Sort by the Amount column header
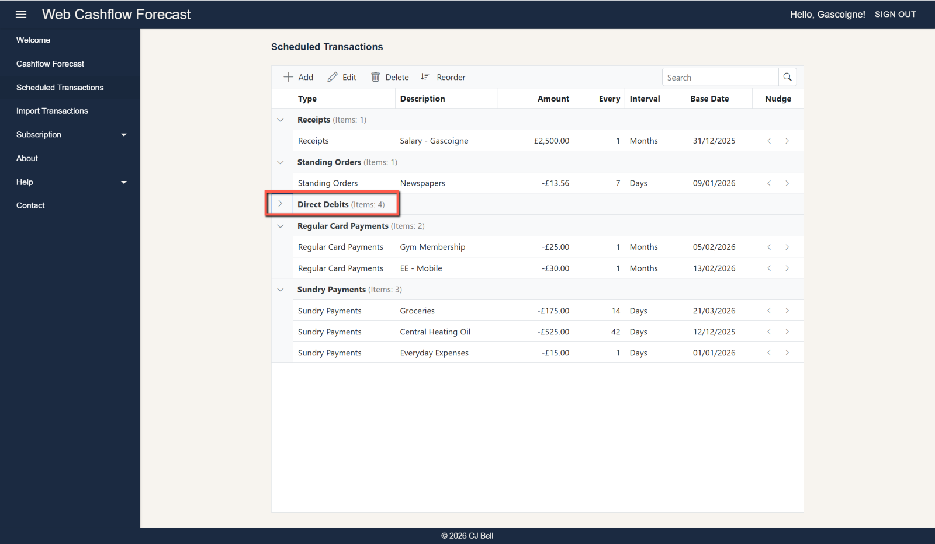 pos(553,99)
